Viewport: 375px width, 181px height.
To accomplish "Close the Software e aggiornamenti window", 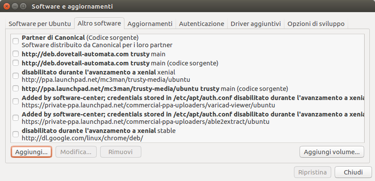I will pos(7,6).
